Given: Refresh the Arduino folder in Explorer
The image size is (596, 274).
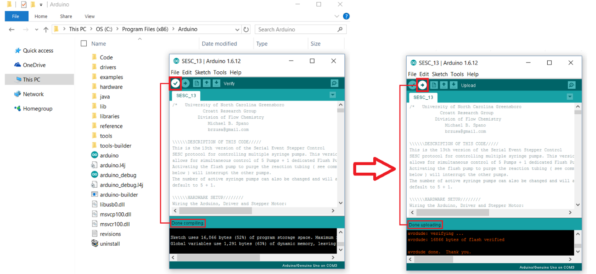Looking at the screenshot, I should (x=246, y=30).
